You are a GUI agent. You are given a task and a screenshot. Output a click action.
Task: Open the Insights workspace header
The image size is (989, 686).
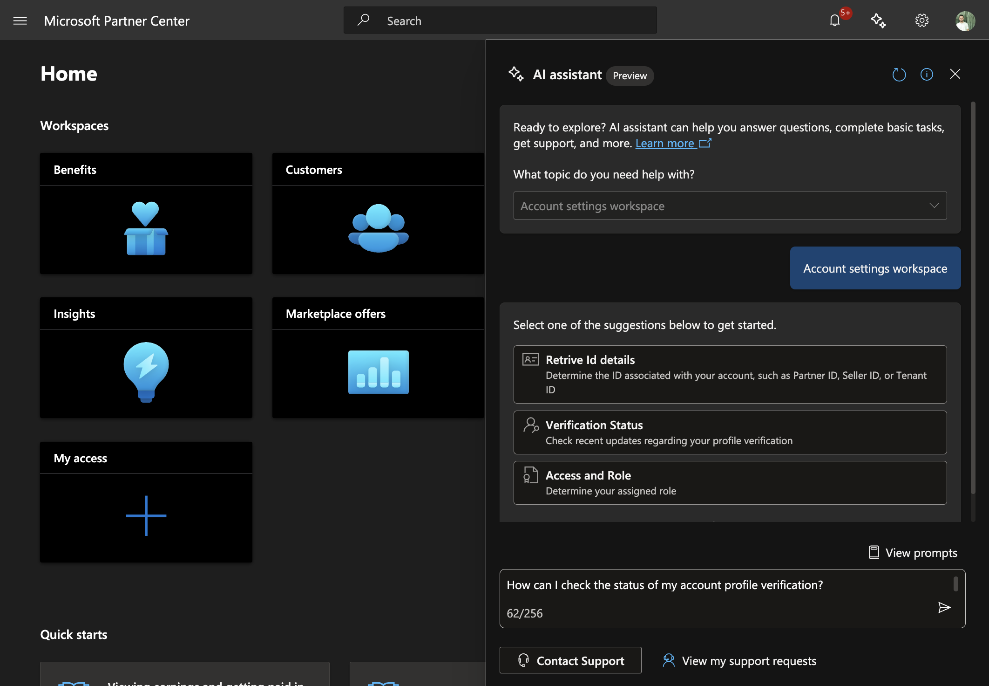click(x=146, y=314)
